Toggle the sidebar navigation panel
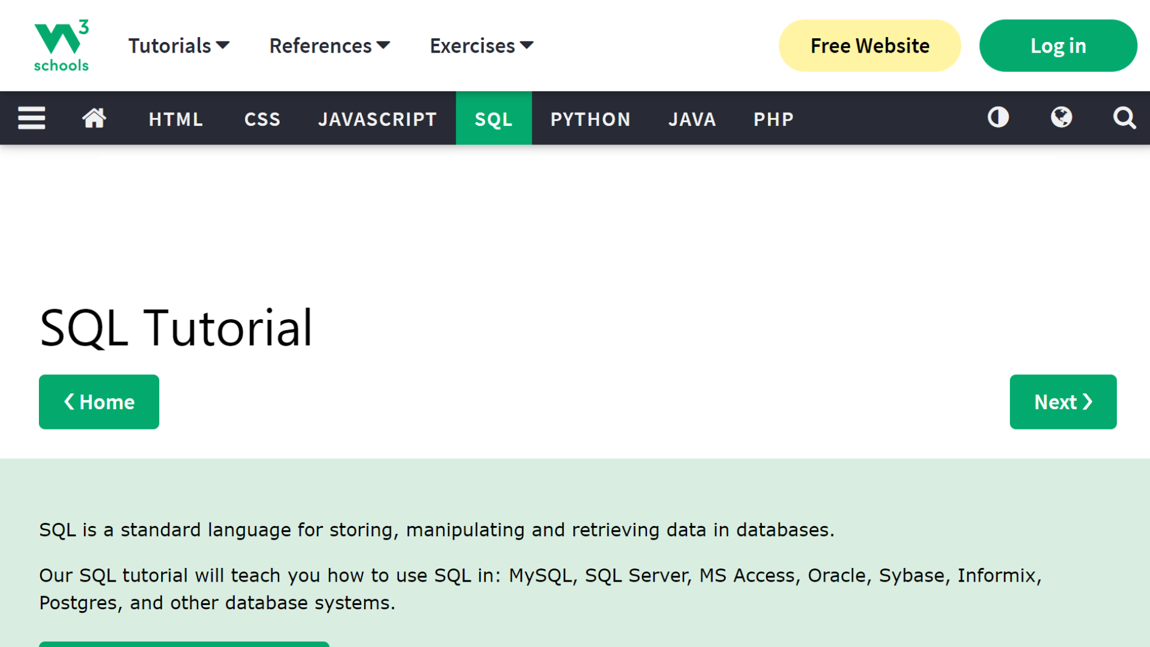Image resolution: width=1150 pixels, height=647 pixels. 32,119
